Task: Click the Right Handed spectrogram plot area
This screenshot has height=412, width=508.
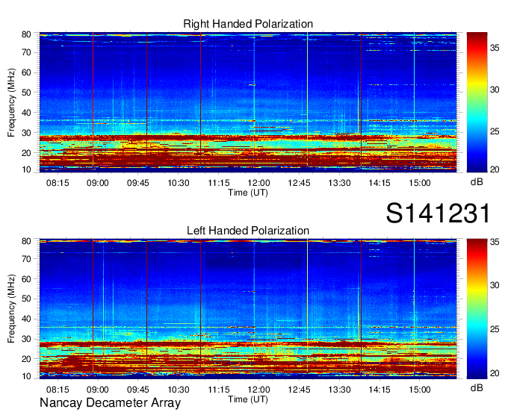Action: [248, 102]
